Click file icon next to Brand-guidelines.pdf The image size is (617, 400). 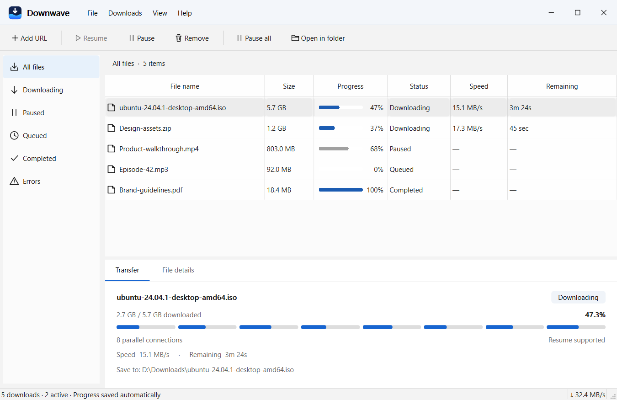111,190
